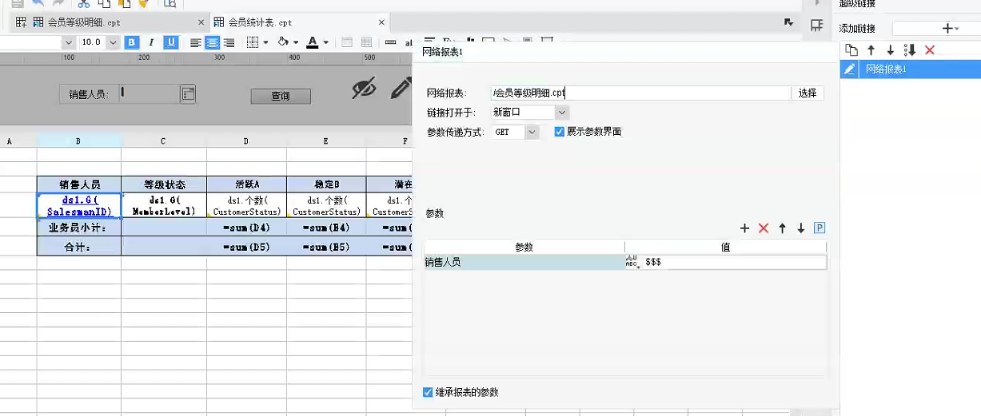Click the copy icon in the hyperlink list toolbar
Screen dimensions: 981x416
(x=852, y=50)
